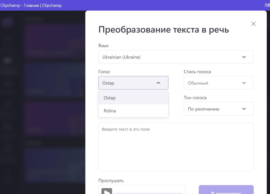Click the Clipchamp - Главная window title
The width and height of the screenshot is (270, 194).
click(x=31, y=5)
